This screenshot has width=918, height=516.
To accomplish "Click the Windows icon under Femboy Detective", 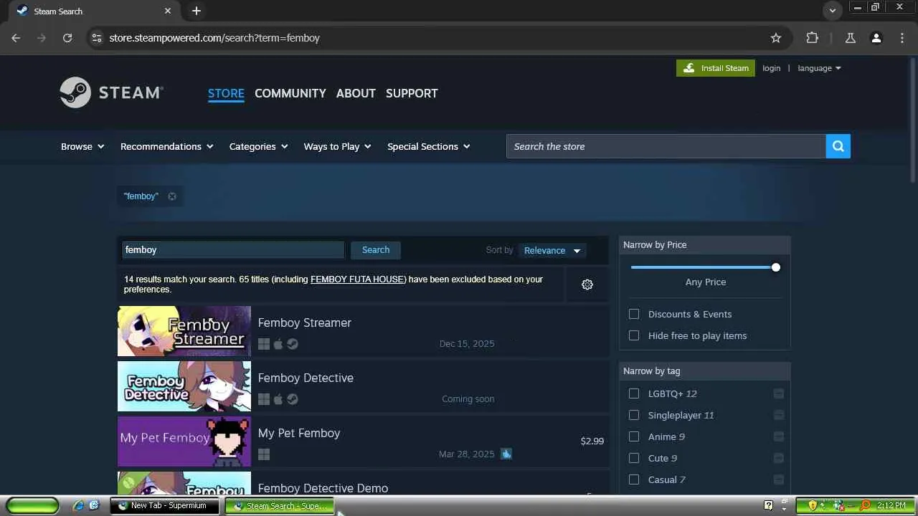I will (x=264, y=399).
